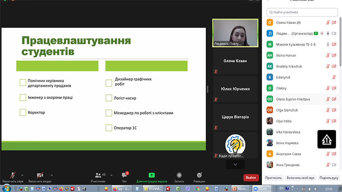Click the black upload arrow overlay icon

tap(327, 140)
